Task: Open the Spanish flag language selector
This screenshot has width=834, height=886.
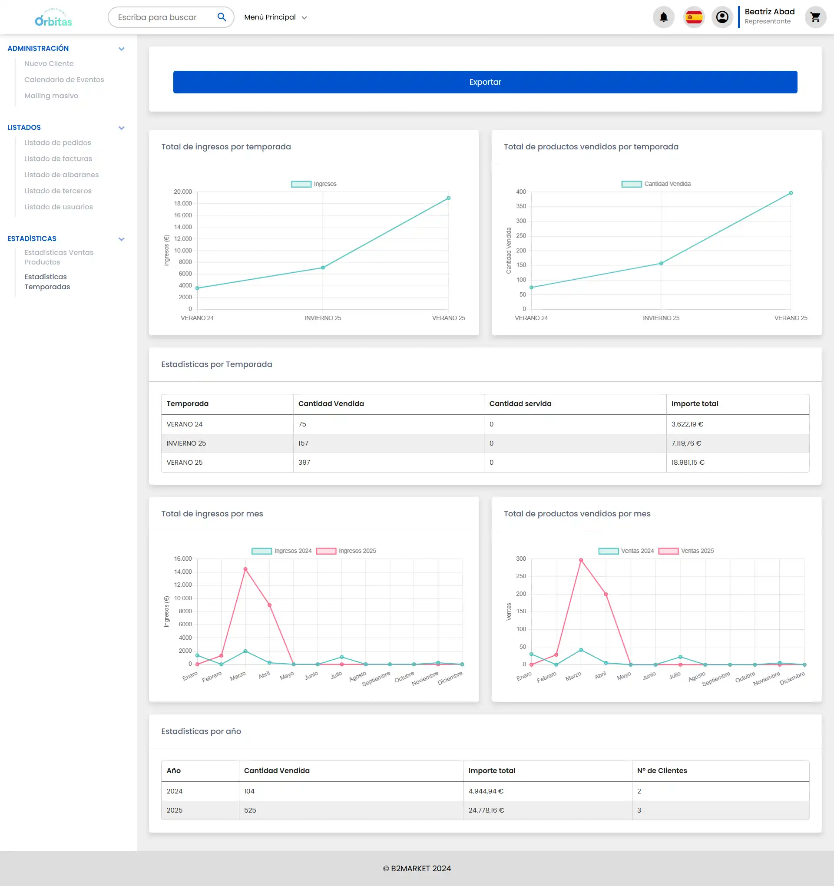Action: pos(694,17)
